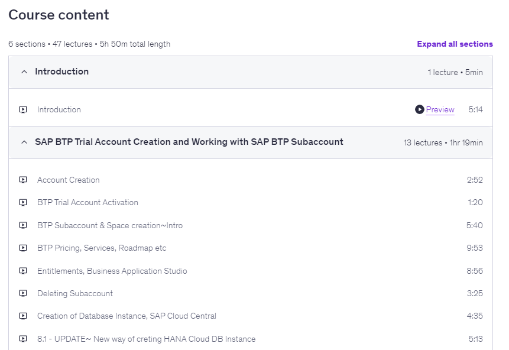
Task: Click video icon beside BTP Trial Account Activation
Action: 23,202
